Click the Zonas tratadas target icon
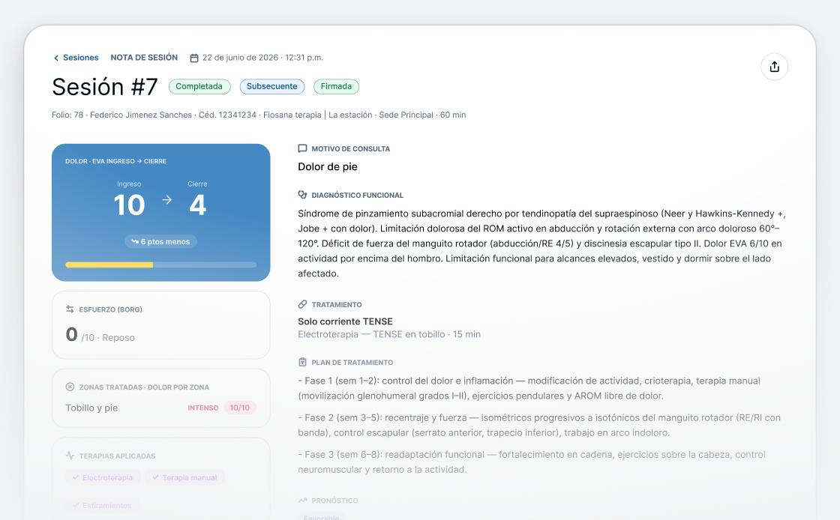The width and height of the screenshot is (840, 520). pyautogui.click(x=70, y=387)
